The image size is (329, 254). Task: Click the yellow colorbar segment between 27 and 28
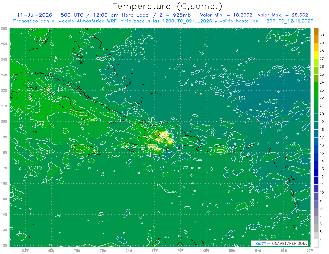[316, 55]
